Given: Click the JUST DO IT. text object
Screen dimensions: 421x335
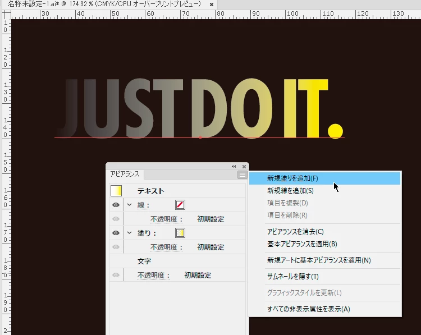Looking at the screenshot, I should (200, 108).
